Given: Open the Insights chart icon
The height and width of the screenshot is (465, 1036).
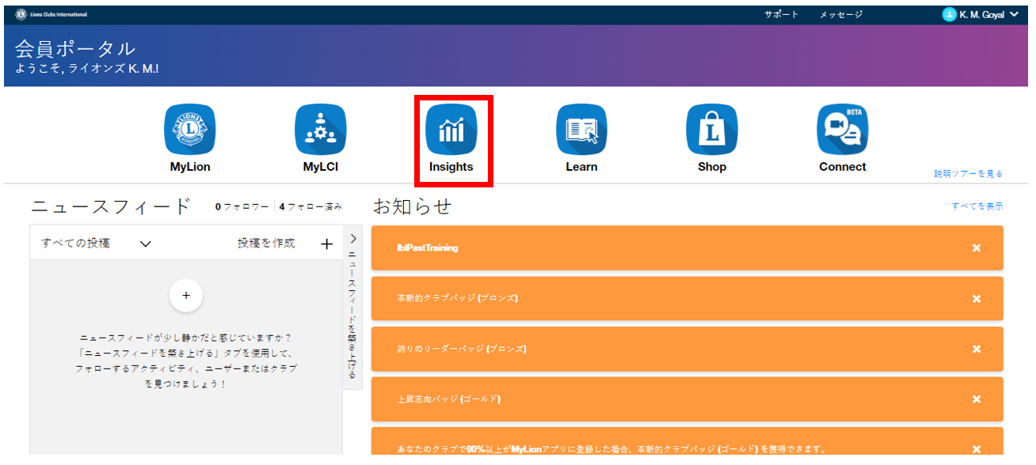Looking at the screenshot, I should click(451, 130).
